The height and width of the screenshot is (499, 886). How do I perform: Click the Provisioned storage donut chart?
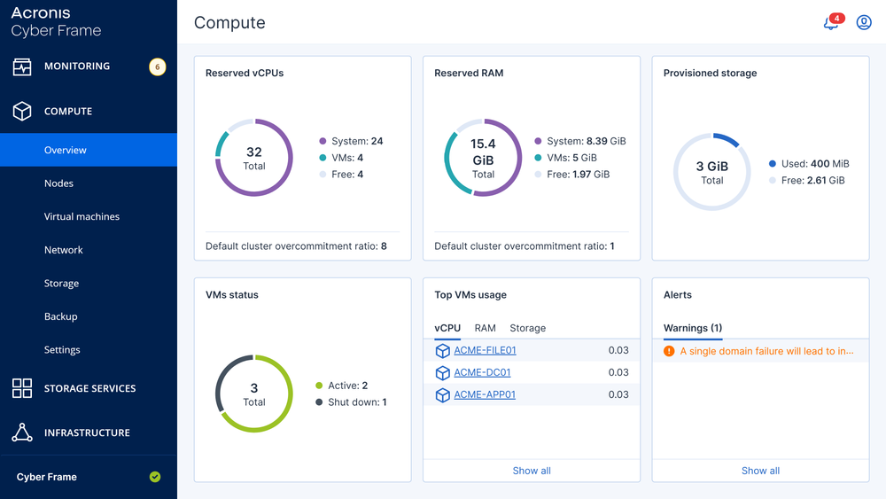point(712,172)
